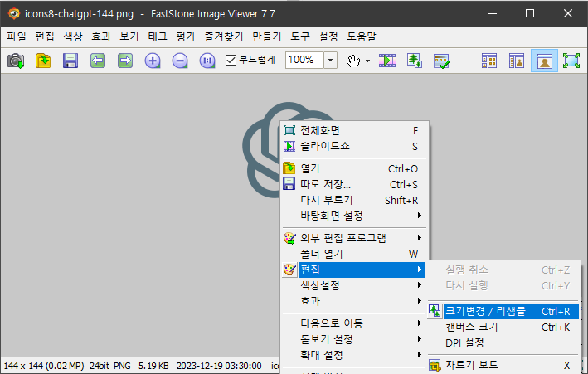Open the 보기 menu
This screenshot has width=588, height=374.
click(x=129, y=36)
